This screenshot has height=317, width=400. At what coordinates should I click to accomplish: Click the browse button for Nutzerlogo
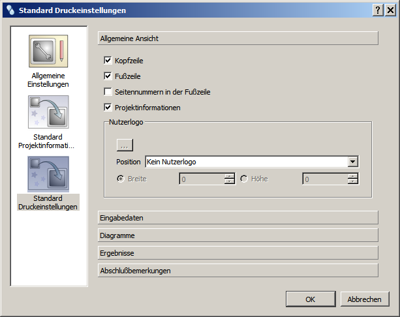(x=125, y=145)
